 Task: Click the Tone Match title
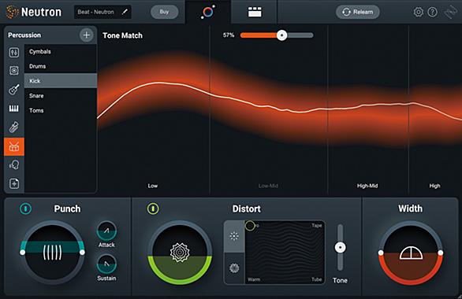pyautogui.click(x=122, y=35)
